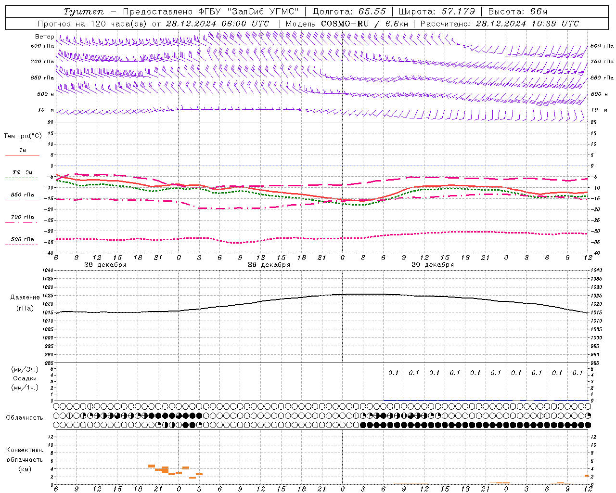Click the Облачность cloud cover label
This screenshot has height=493, width=616.
pos(25,418)
